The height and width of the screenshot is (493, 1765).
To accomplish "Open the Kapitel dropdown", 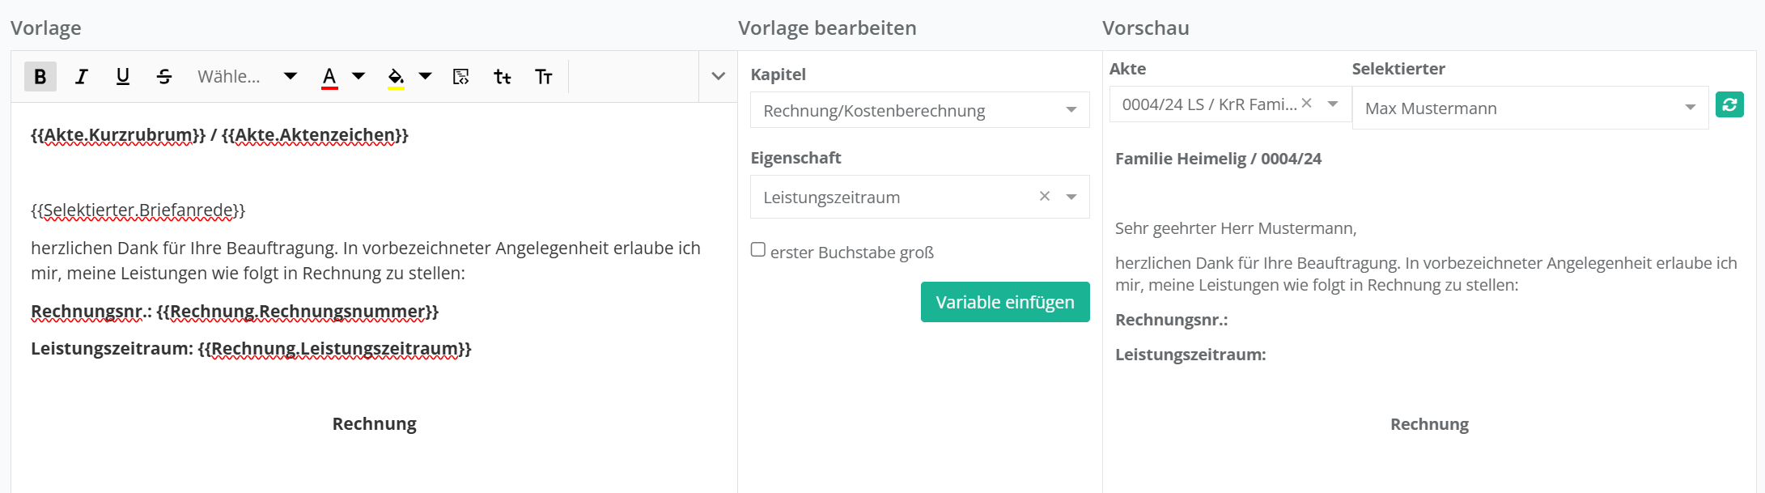I will coord(919,110).
